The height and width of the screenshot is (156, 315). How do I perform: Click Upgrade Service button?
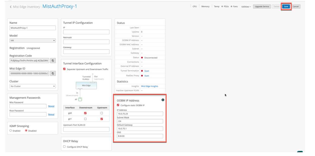point(262,7)
